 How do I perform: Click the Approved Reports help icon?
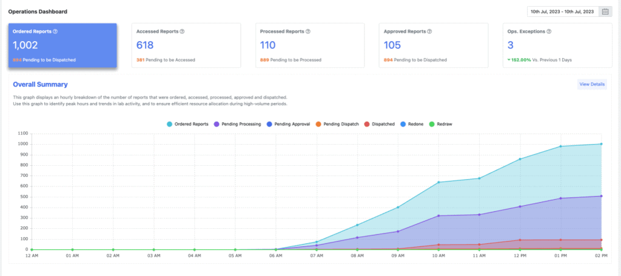[430, 31]
